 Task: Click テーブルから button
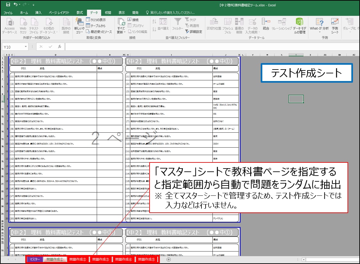pos(96,26)
